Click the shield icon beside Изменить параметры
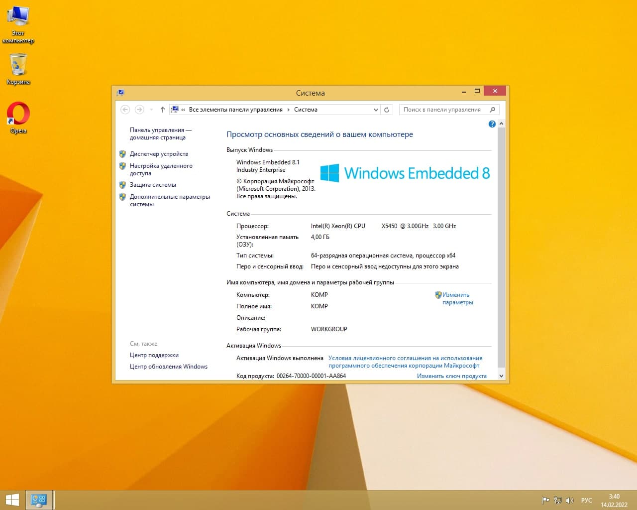Image resolution: width=637 pixels, height=510 pixels. point(438,295)
